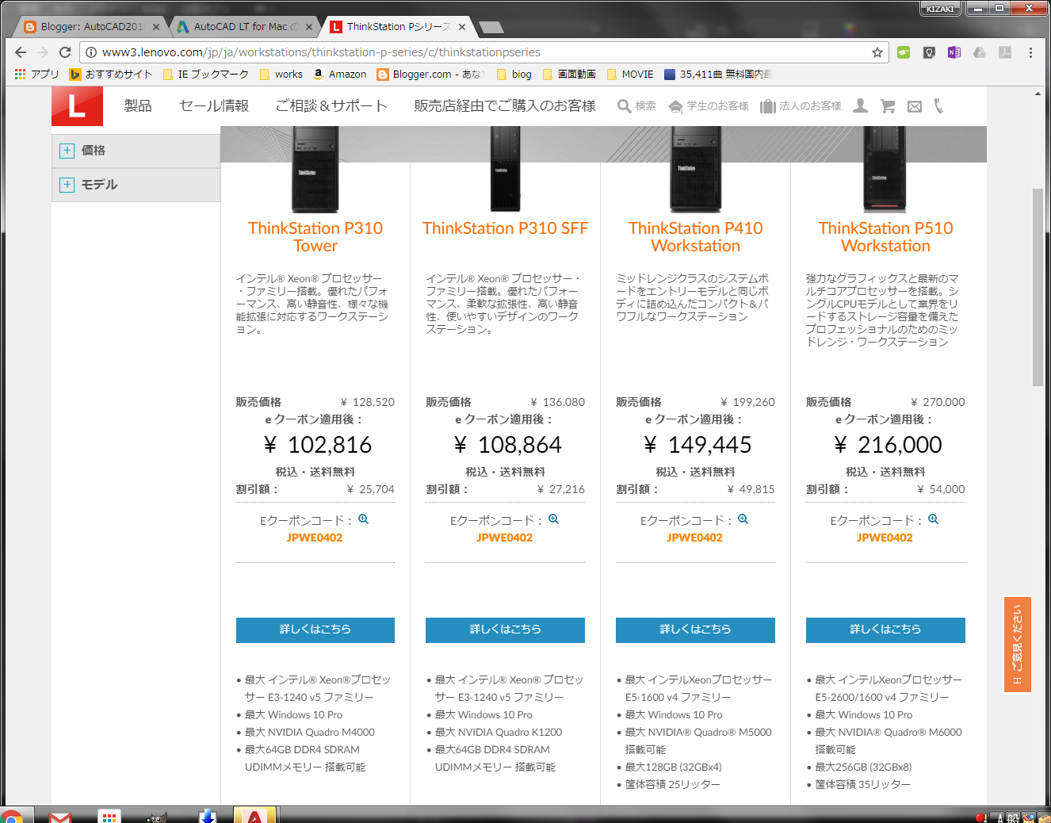Click the Evernote green extension icon
1051x823 pixels.
pyautogui.click(x=904, y=52)
